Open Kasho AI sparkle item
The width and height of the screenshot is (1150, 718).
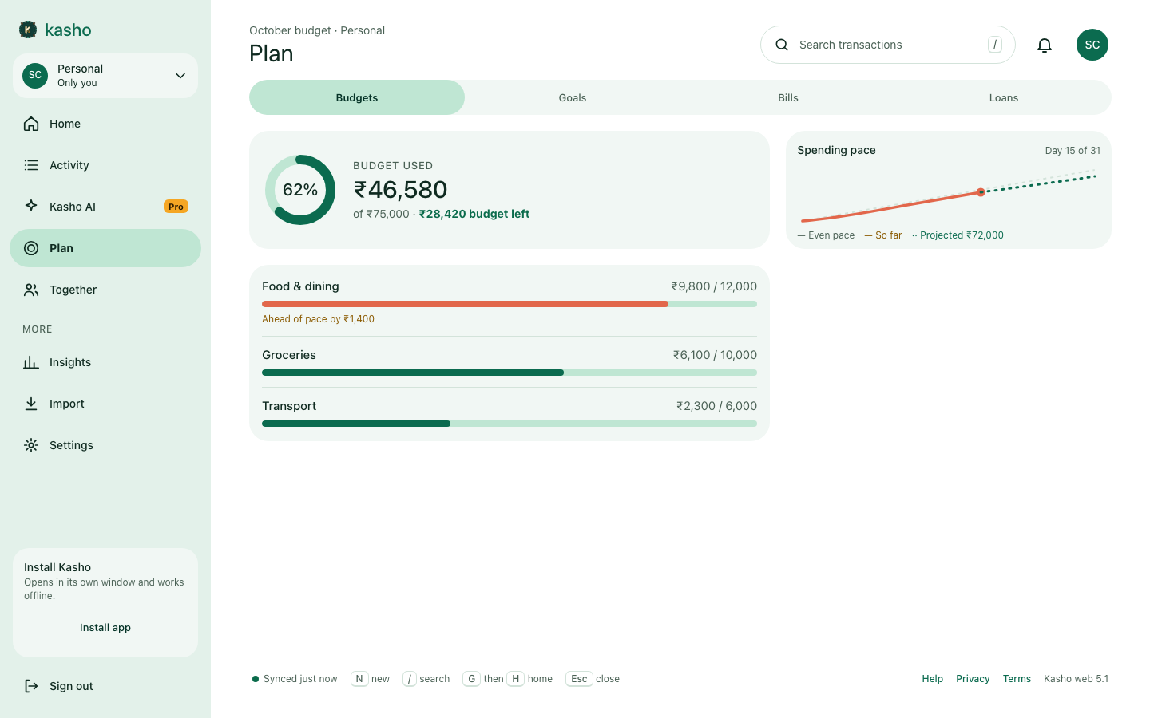pyautogui.click(x=105, y=207)
